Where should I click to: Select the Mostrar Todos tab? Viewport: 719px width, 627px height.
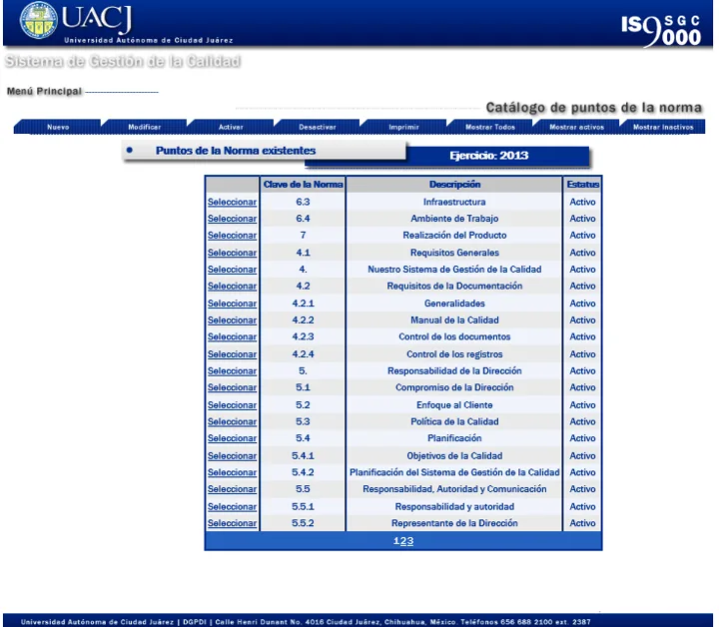pyautogui.click(x=490, y=127)
